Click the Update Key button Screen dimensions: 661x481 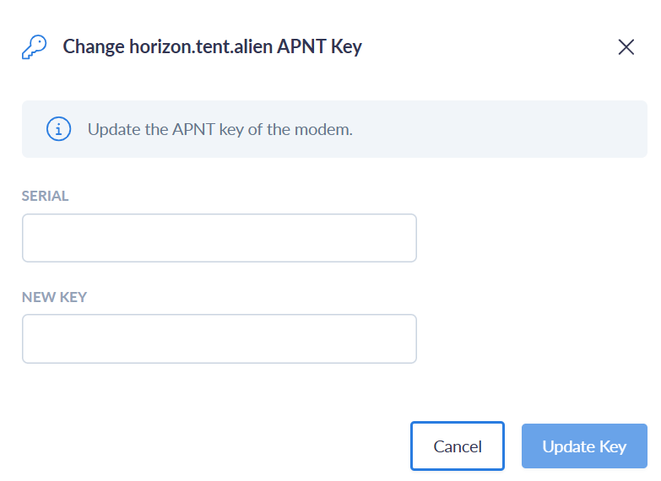(584, 446)
